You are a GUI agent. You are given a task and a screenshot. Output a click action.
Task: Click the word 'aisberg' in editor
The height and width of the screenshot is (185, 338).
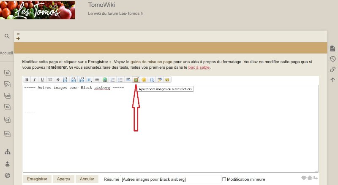click(x=102, y=88)
